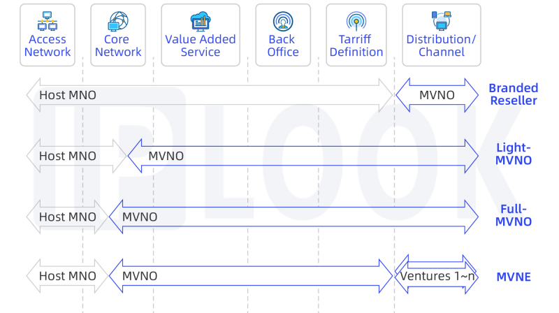Select the 'Distribution/ Channel' label
Screen dimensions: 559x313
(x=442, y=45)
